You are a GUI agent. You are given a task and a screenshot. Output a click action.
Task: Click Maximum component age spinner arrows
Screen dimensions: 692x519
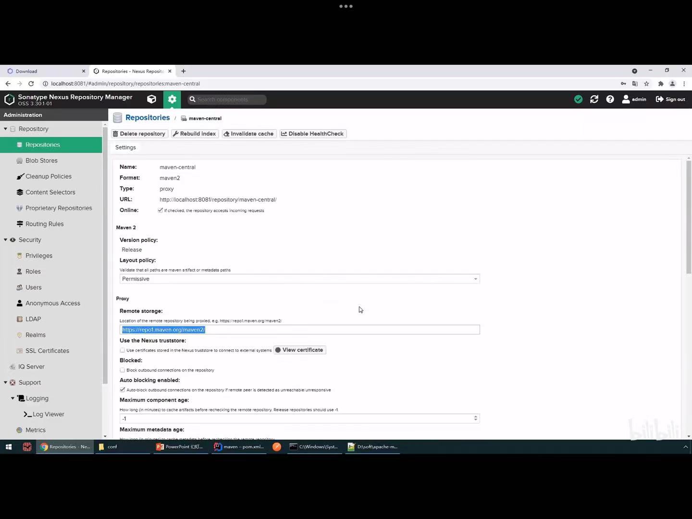coord(476,419)
